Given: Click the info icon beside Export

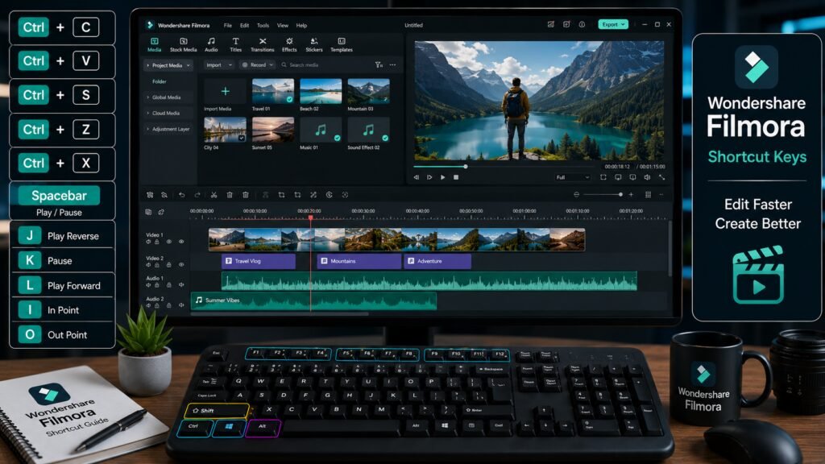Looking at the screenshot, I should click(x=582, y=24).
